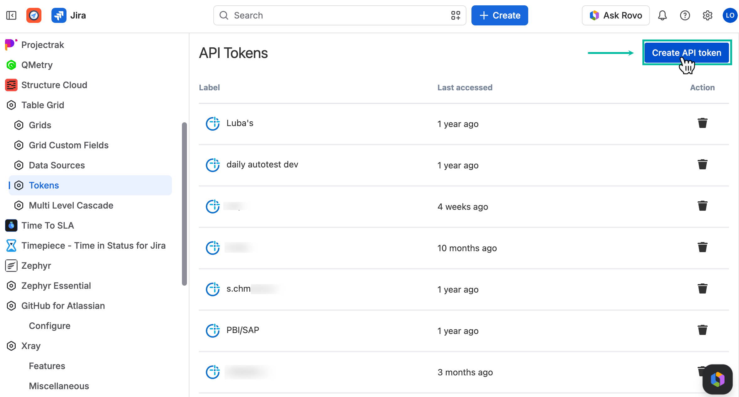Viewport: 739px width, 397px height.
Task: Open Data Sources in sidebar
Action: pyautogui.click(x=57, y=165)
